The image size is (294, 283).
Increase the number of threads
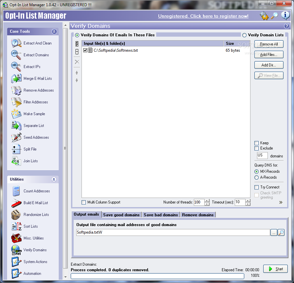[x=207, y=201]
